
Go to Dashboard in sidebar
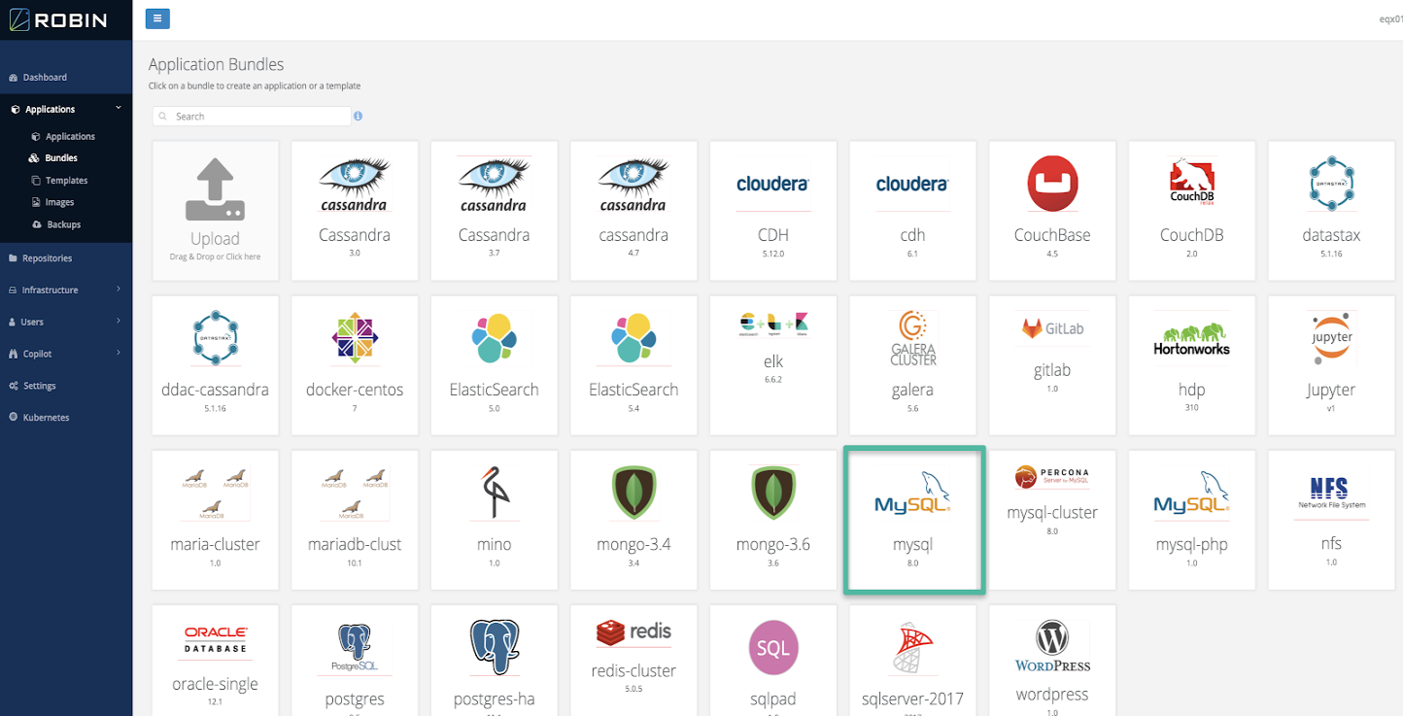(x=66, y=77)
